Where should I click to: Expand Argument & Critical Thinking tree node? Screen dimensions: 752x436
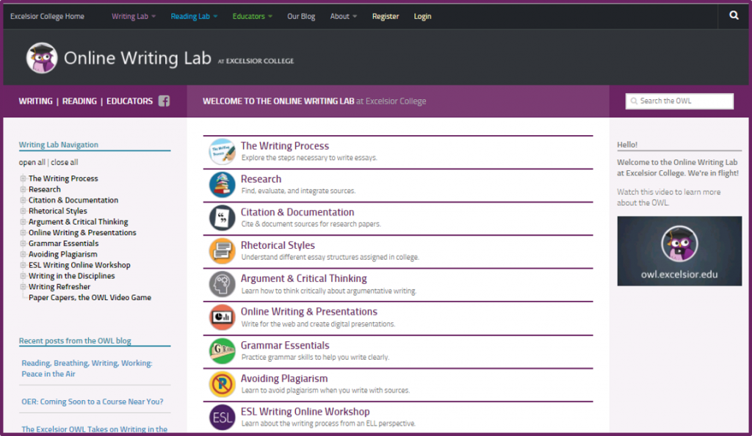click(x=23, y=222)
